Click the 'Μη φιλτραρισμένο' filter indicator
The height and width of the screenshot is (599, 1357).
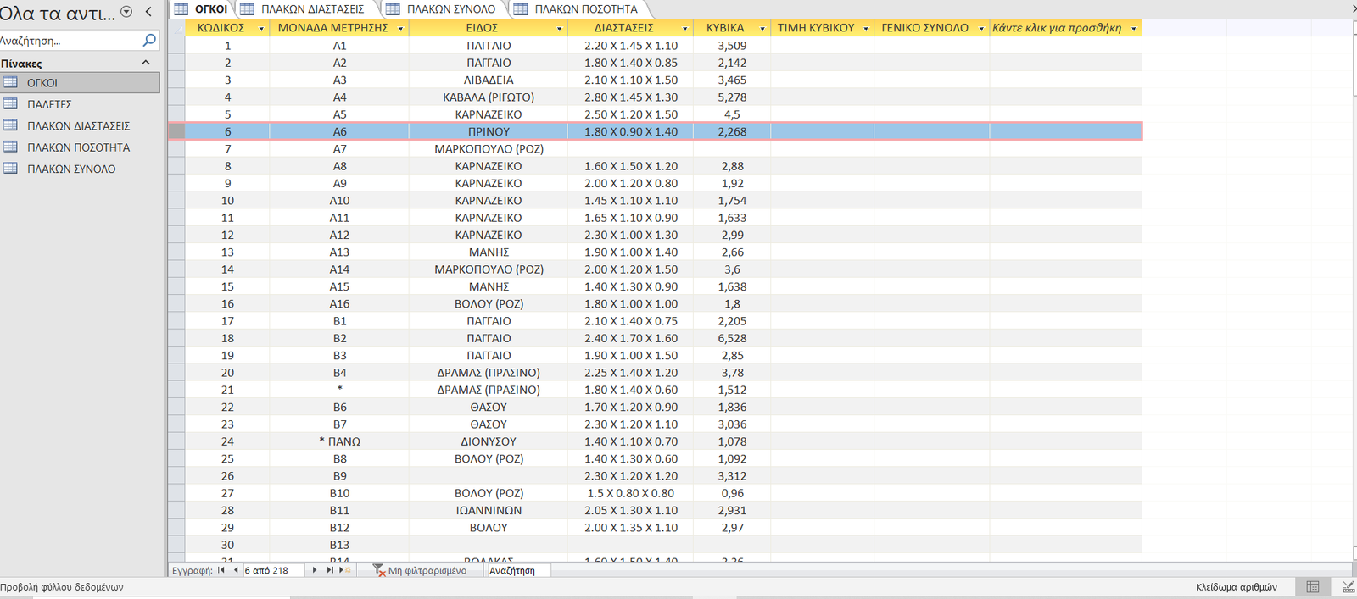pyautogui.click(x=421, y=570)
